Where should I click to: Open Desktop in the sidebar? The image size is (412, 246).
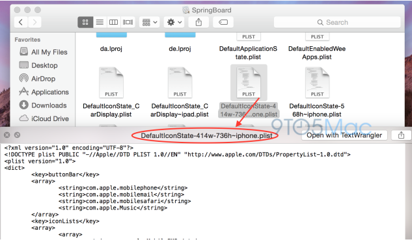[38, 65]
